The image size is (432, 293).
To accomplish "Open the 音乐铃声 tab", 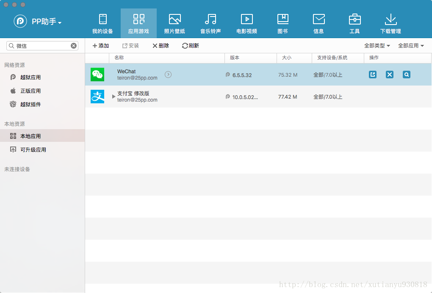I will tap(210, 23).
